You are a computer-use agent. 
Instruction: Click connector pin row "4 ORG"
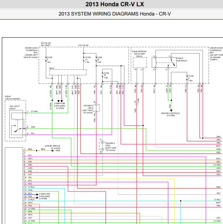click(28, 159)
